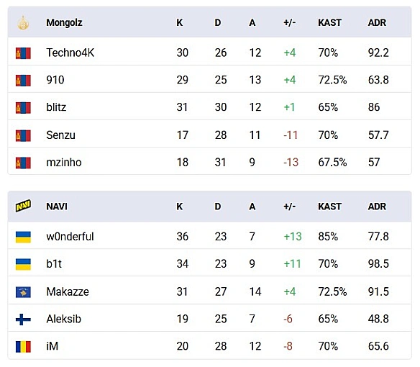Click the Kosovo flag beside Makazze
The height and width of the screenshot is (367, 420).
(x=23, y=292)
